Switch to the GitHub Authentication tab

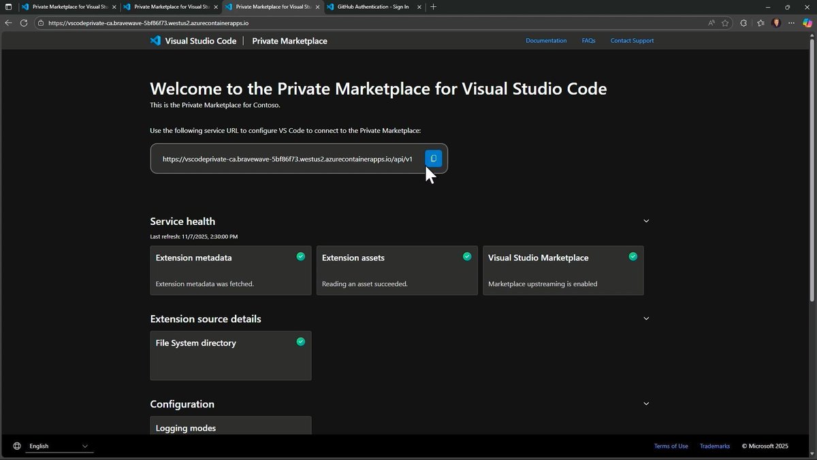pyautogui.click(x=371, y=6)
